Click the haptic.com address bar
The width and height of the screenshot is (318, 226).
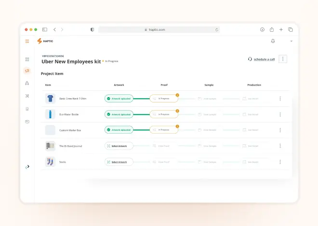pos(159,29)
